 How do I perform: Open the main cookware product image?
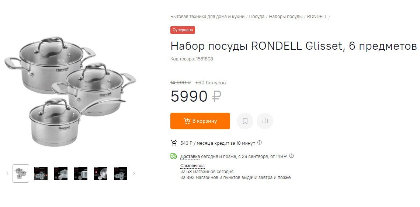[70, 91]
